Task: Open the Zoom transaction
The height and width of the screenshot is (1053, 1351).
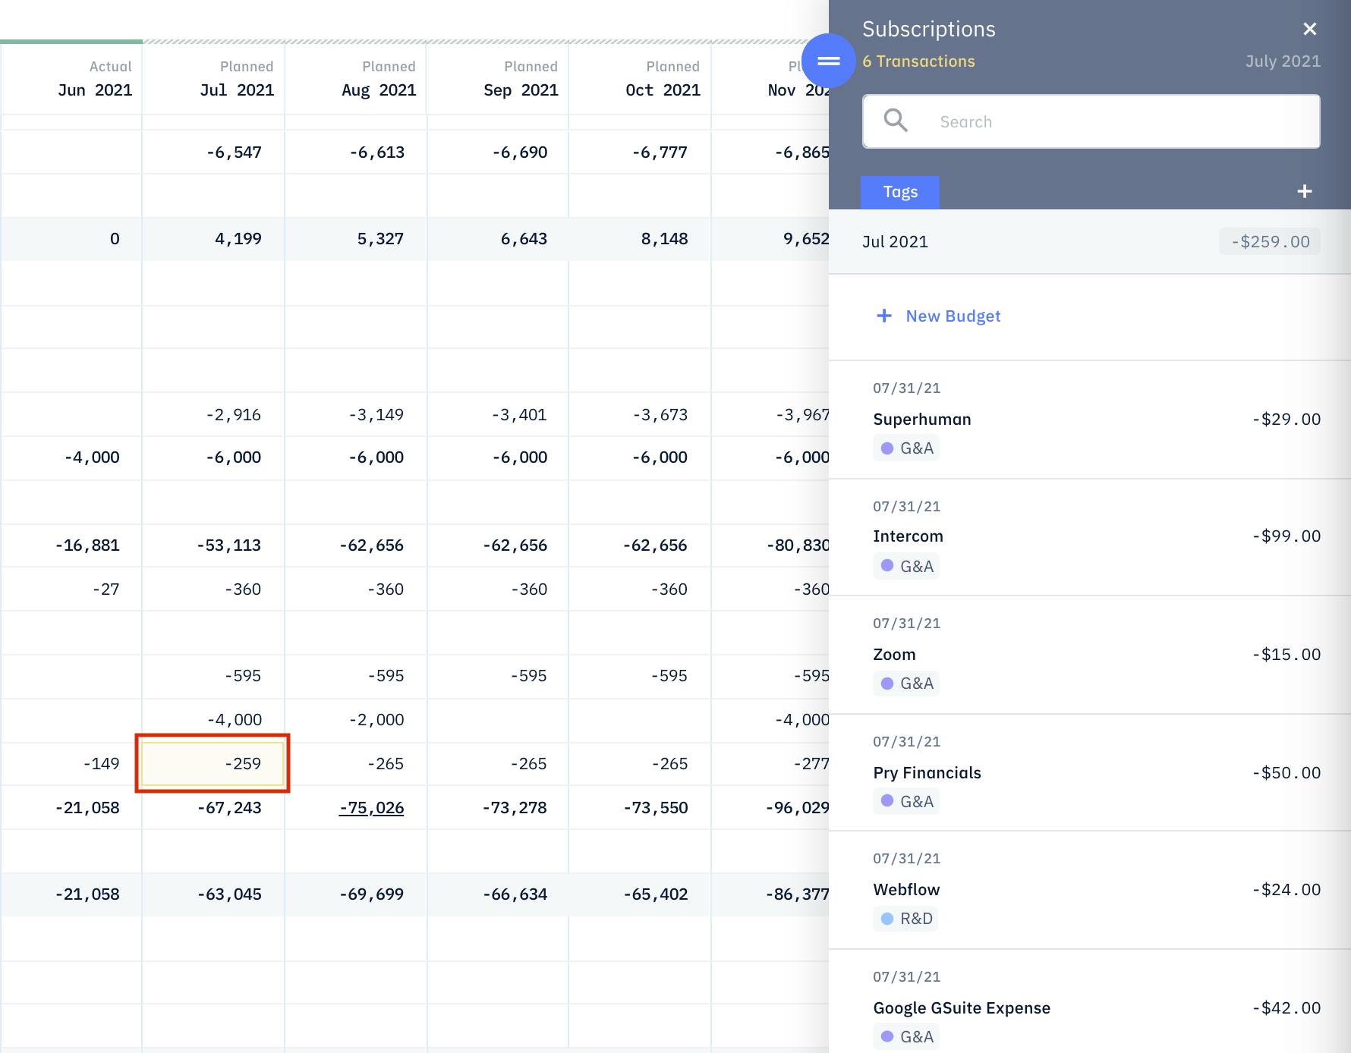Action: [1090, 655]
